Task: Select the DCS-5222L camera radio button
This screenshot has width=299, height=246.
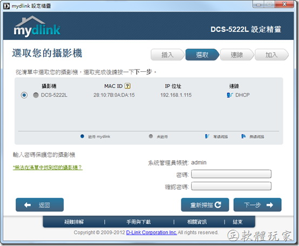Action: pos(24,95)
